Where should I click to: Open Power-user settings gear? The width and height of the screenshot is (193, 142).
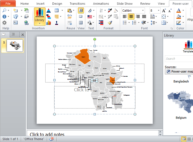point(4,23)
